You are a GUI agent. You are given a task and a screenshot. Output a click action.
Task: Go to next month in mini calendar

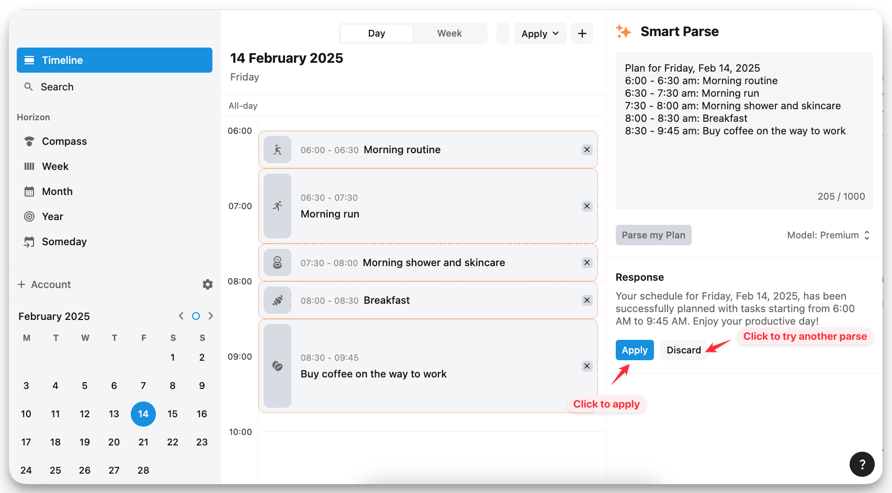[211, 316]
